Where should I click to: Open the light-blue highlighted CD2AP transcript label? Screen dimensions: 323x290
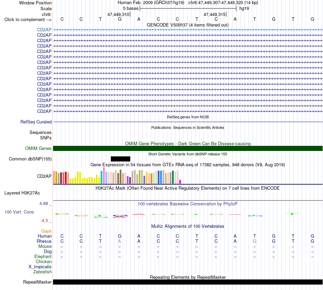tap(44, 30)
